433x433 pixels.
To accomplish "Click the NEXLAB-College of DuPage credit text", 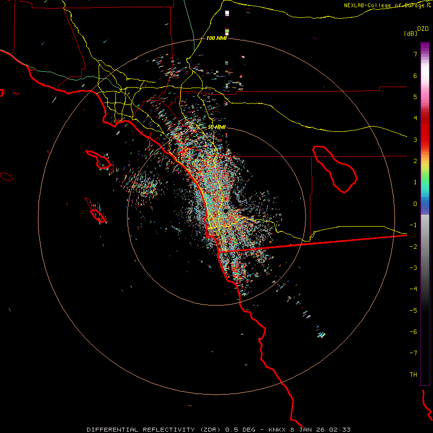I will pyautogui.click(x=387, y=5).
